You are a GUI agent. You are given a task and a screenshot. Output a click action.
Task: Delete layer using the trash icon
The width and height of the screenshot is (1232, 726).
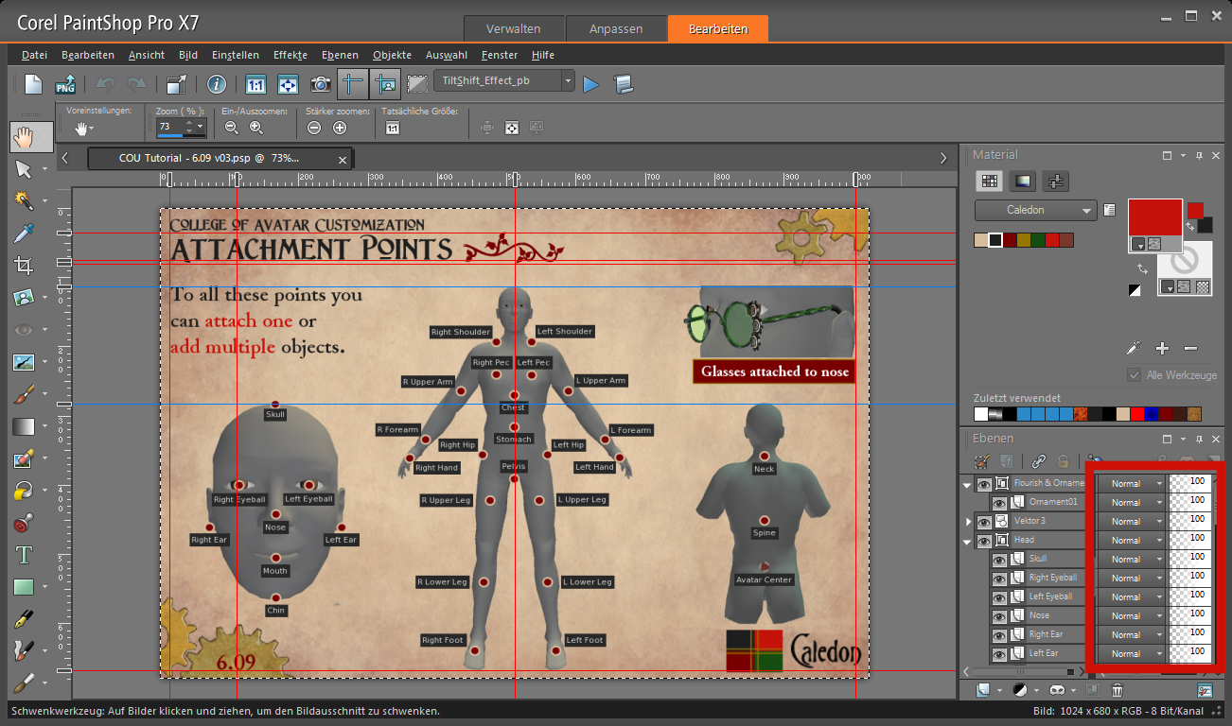1118,691
